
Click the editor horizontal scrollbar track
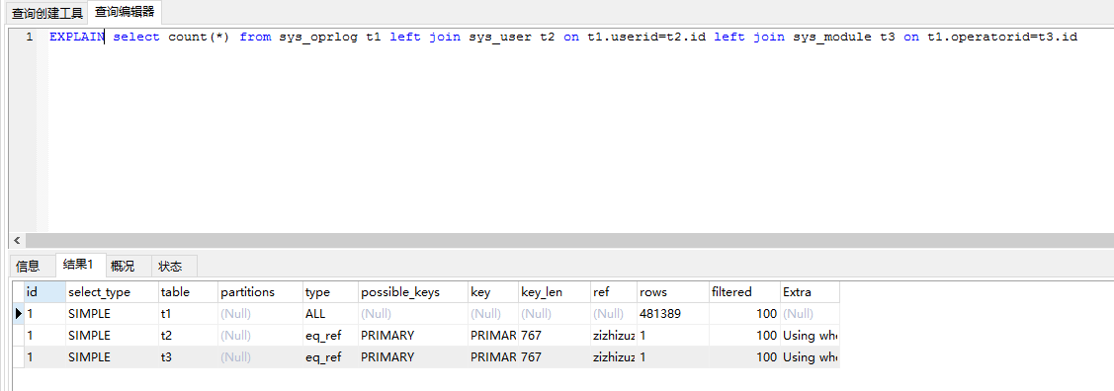click(568, 241)
